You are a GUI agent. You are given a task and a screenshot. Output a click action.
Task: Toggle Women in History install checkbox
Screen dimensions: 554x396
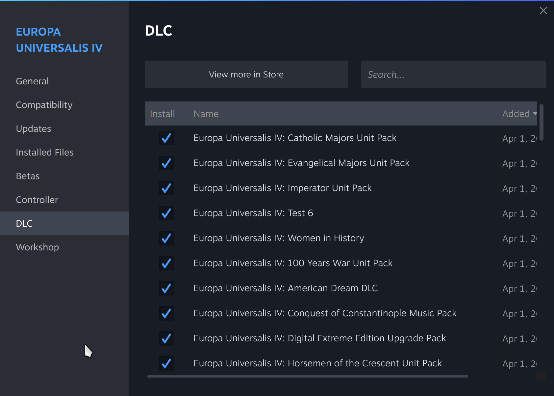pos(166,238)
